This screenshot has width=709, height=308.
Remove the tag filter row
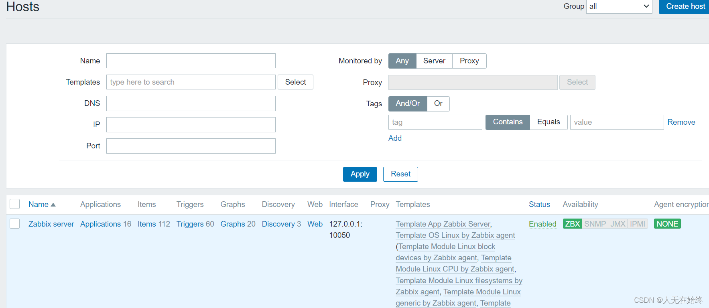pyautogui.click(x=681, y=122)
